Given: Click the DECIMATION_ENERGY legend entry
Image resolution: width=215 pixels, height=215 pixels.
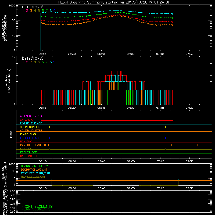Looking at the screenshot, I should pyautogui.click(x=34, y=166).
